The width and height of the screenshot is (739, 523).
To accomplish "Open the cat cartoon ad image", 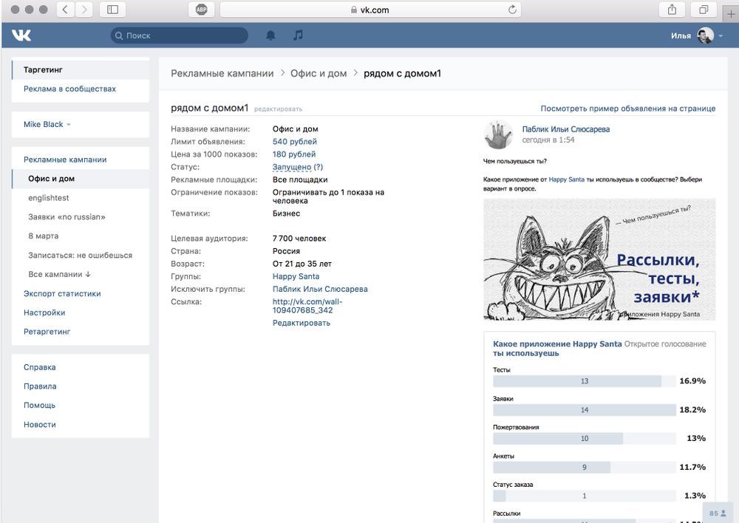I will 599,259.
